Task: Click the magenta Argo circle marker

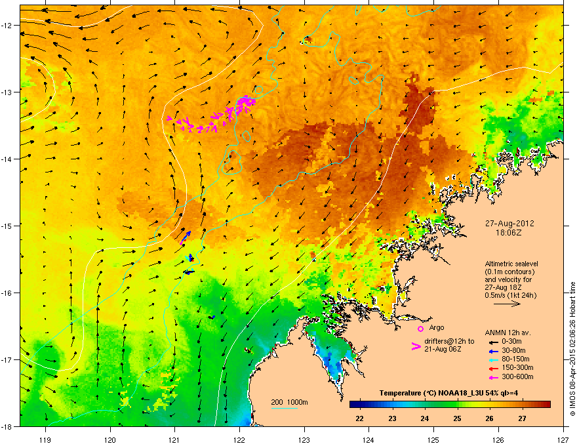Action: point(420,329)
